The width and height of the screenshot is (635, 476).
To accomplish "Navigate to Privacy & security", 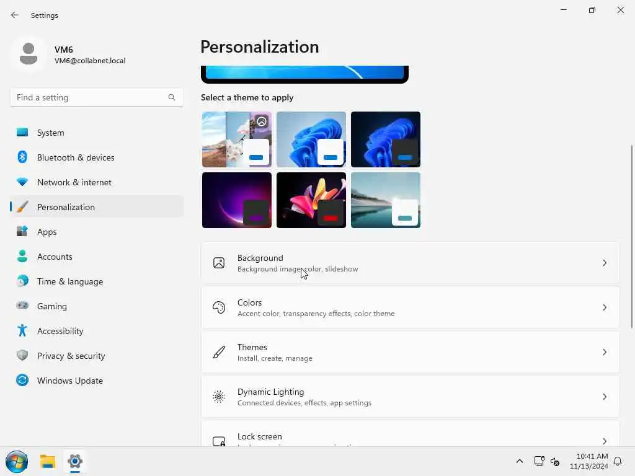I will pyautogui.click(x=97, y=355).
